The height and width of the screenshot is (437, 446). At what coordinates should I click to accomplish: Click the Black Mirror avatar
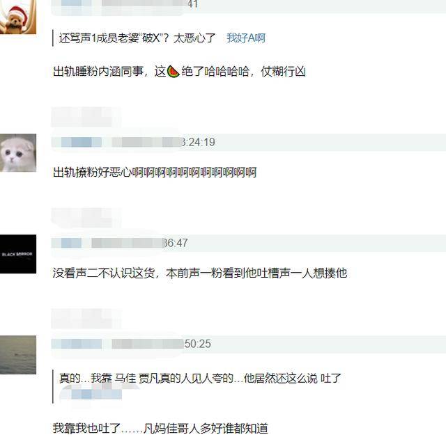pos(18,254)
